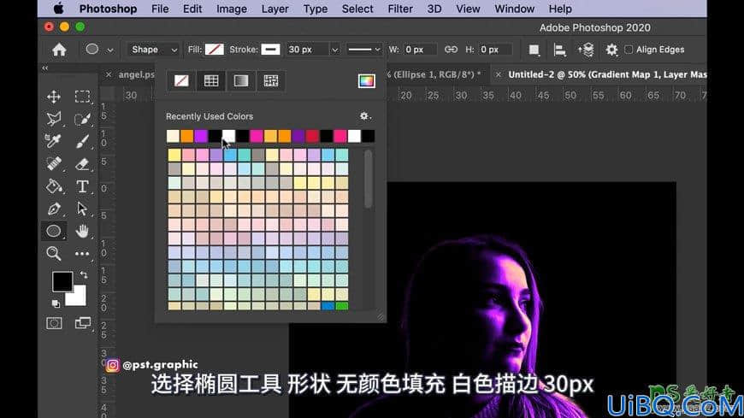Image resolution: width=744 pixels, height=418 pixels.
Task: Open the Color Picker rainbow button
Action: (366, 80)
